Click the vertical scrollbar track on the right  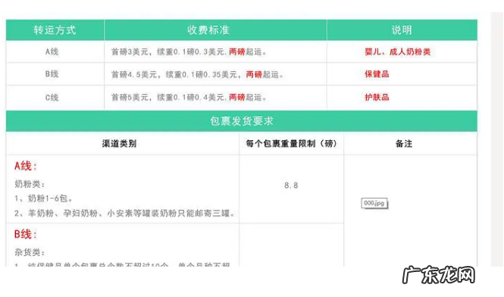tap(497, 139)
